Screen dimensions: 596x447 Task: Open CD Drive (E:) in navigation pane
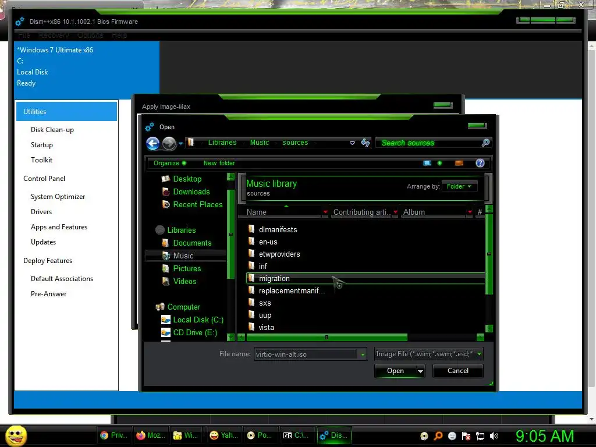tap(195, 332)
